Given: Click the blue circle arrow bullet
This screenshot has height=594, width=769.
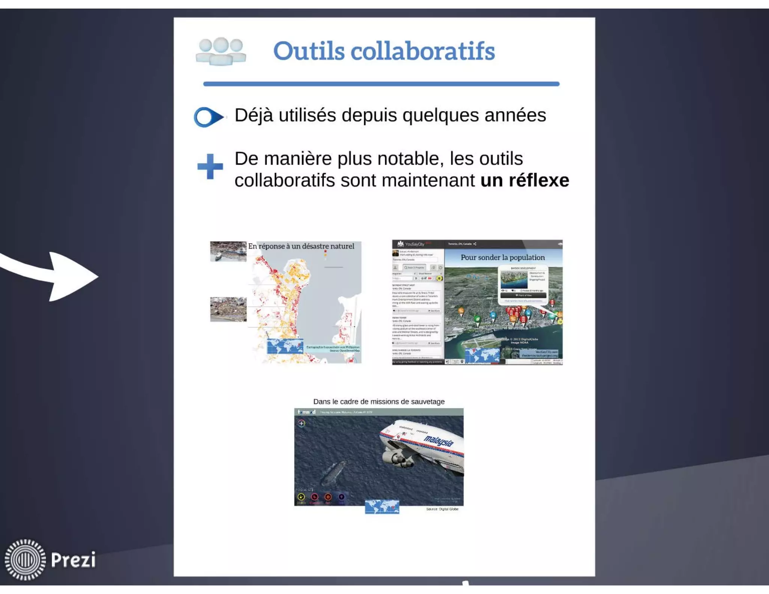Looking at the screenshot, I should 209,117.
